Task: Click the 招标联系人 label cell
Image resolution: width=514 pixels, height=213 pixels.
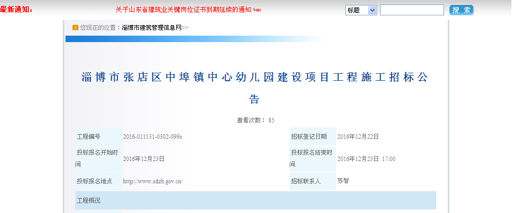Action: (x=306, y=181)
